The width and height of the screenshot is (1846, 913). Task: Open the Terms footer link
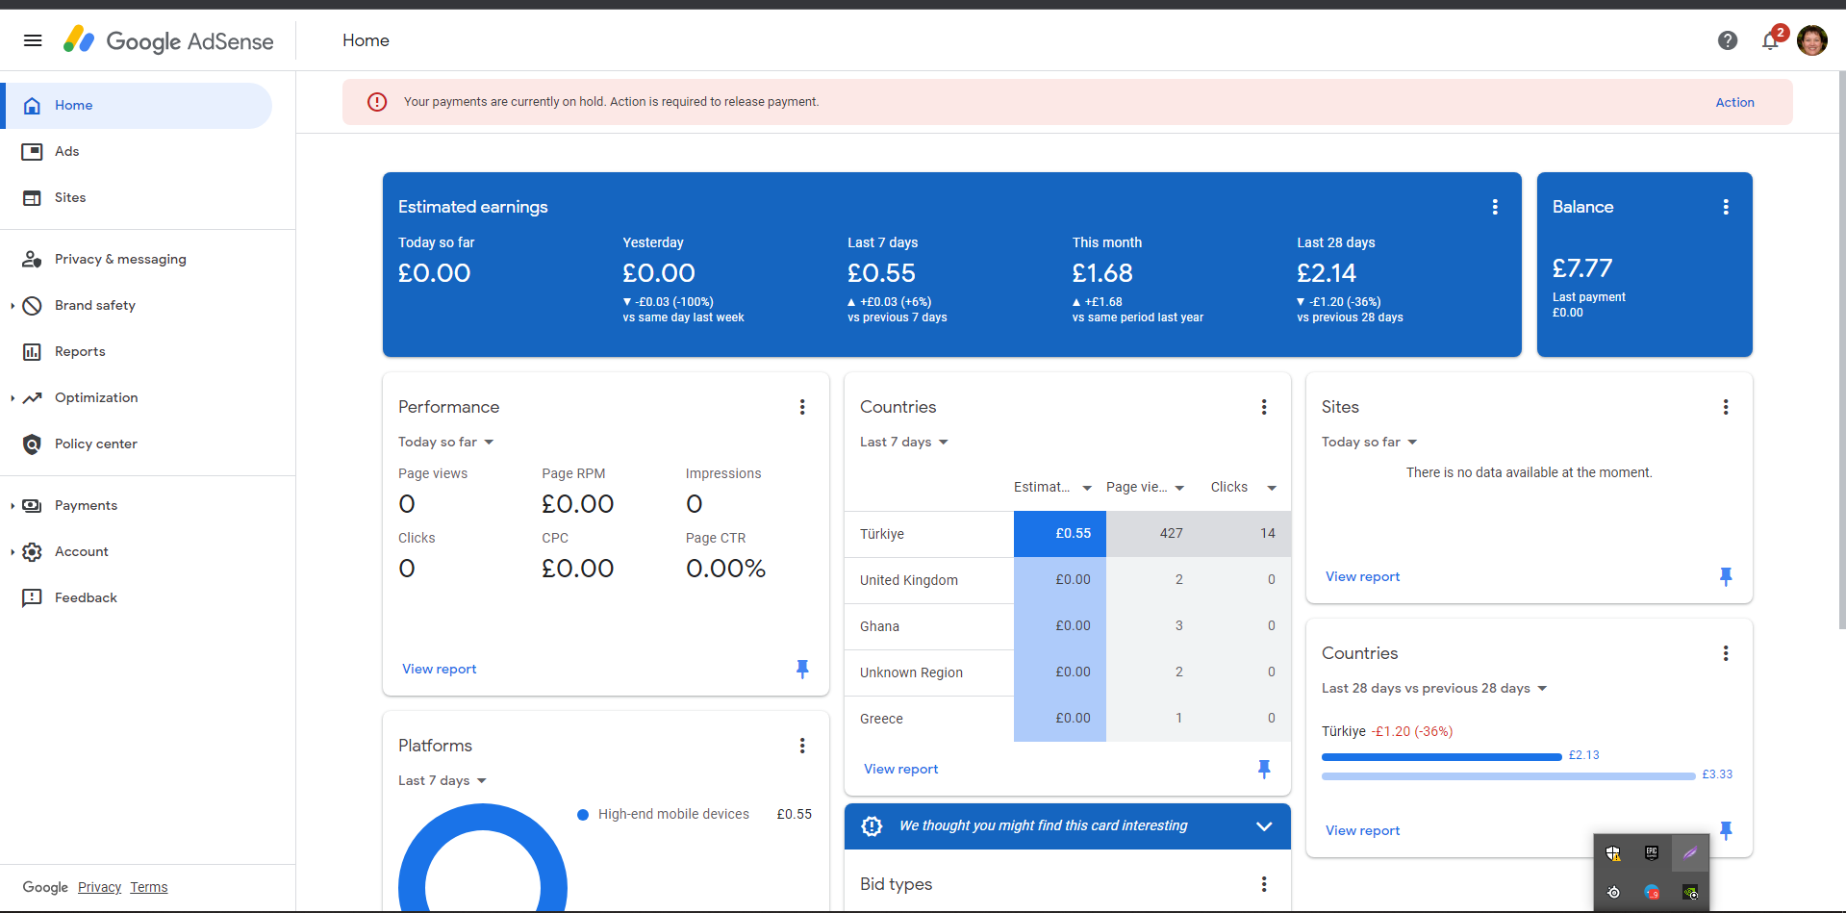[149, 887]
